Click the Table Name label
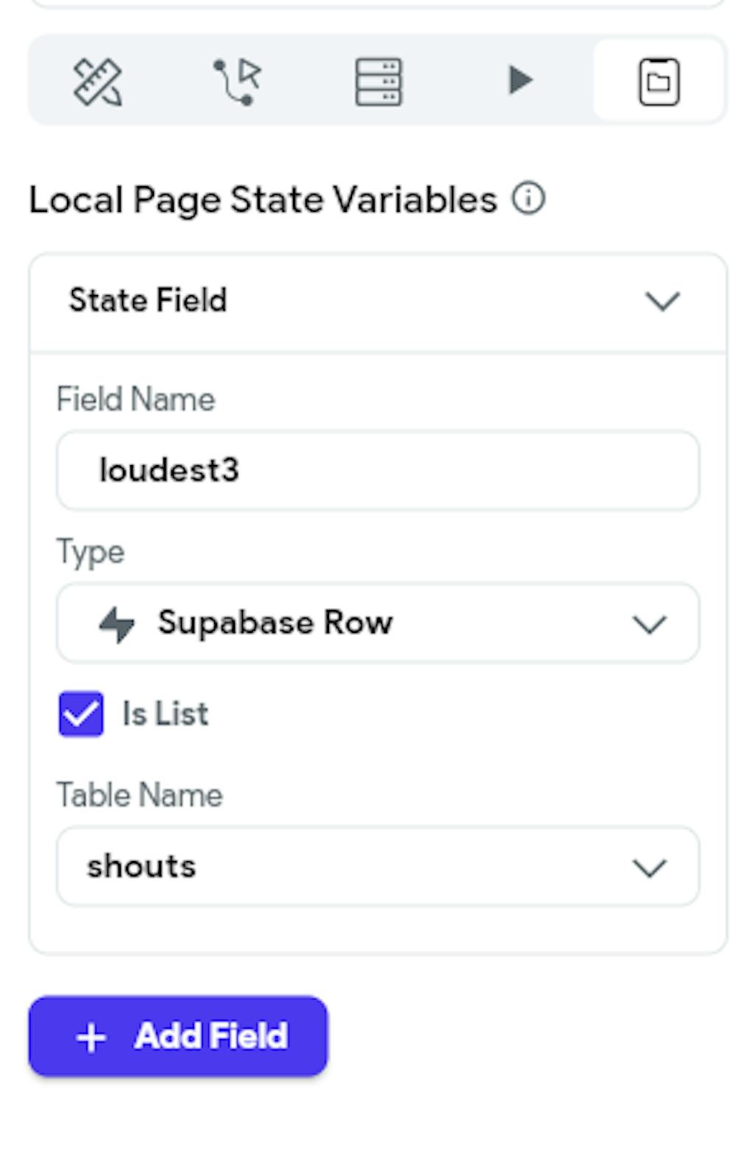736x1162 pixels. [140, 795]
